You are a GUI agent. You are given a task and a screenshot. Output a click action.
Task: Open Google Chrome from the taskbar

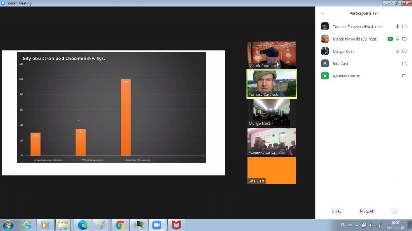120,225
